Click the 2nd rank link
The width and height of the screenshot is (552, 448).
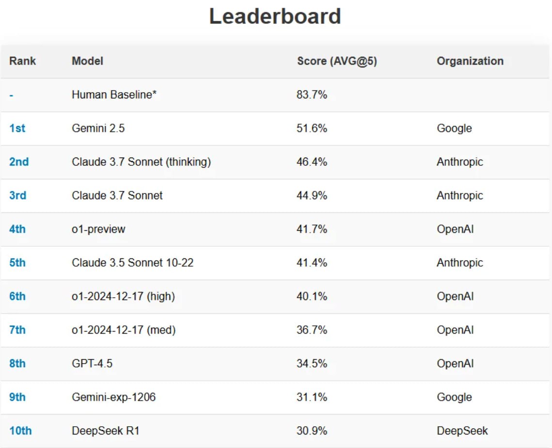[19, 162]
